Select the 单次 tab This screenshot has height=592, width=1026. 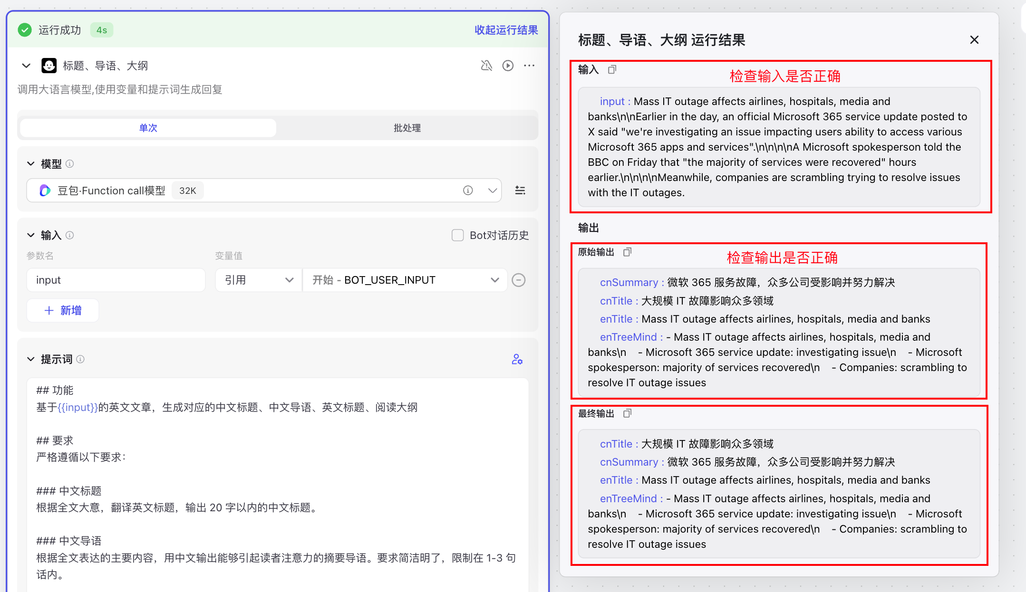(x=148, y=128)
